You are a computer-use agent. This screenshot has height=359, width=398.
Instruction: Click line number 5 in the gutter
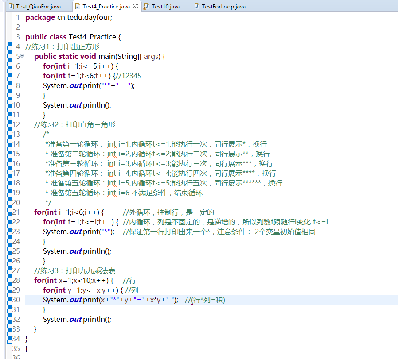click(x=18, y=56)
